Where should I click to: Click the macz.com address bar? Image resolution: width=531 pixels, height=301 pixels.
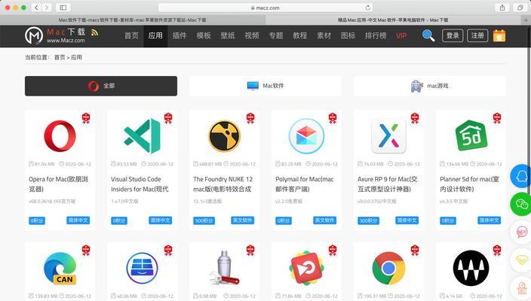(265, 8)
